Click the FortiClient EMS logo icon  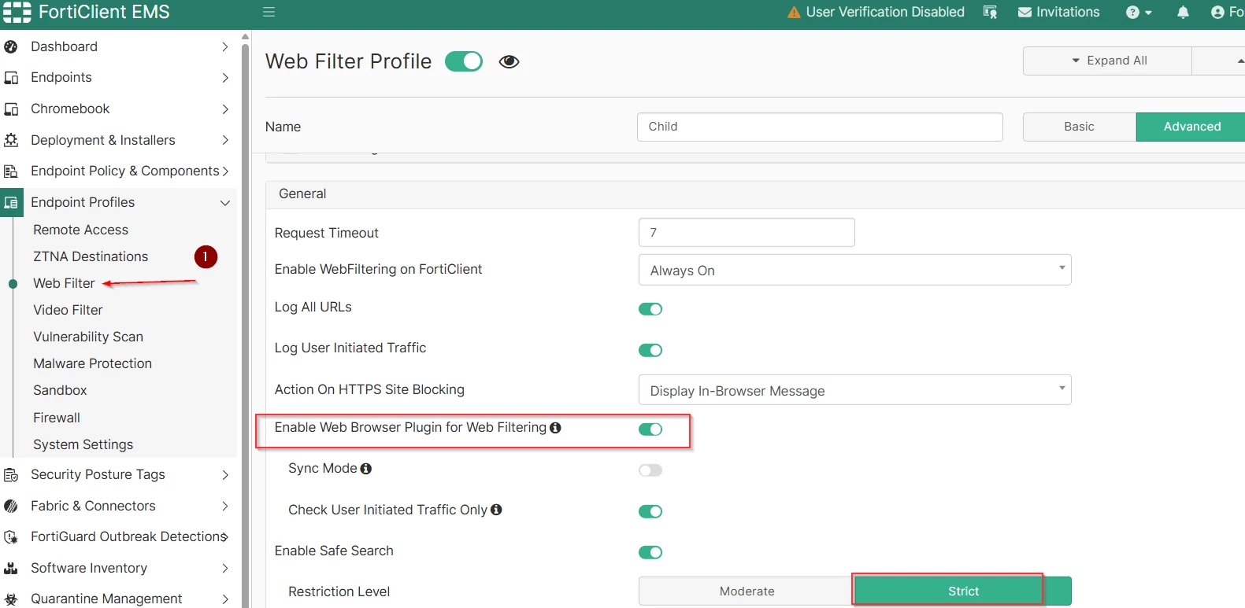(17, 12)
